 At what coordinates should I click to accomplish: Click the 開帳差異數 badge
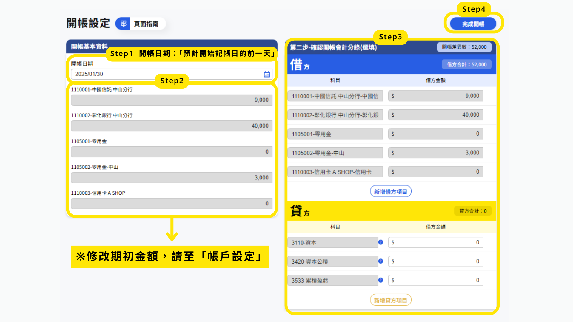464,47
